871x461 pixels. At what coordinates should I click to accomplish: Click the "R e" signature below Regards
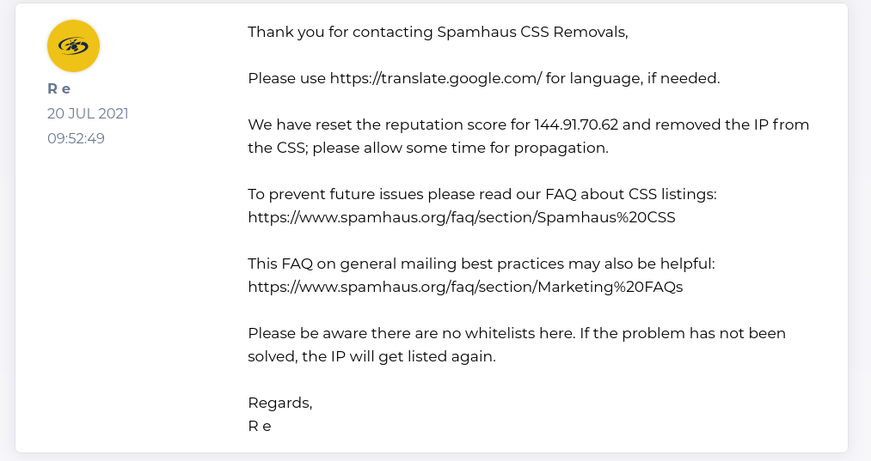pyautogui.click(x=259, y=426)
